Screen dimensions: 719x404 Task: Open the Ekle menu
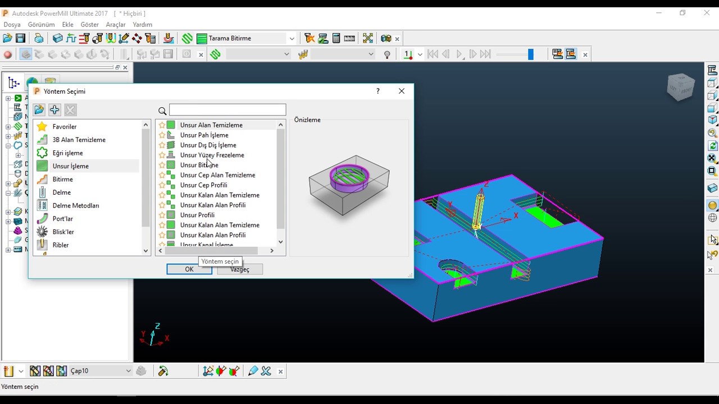[68, 25]
